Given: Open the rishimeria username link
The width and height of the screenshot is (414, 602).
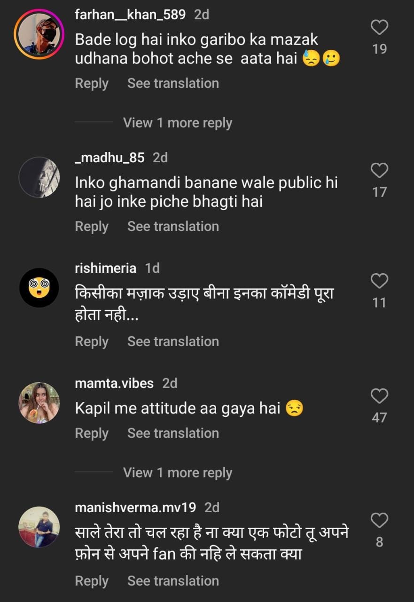Looking at the screenshot, I should (x=105, y=268).
